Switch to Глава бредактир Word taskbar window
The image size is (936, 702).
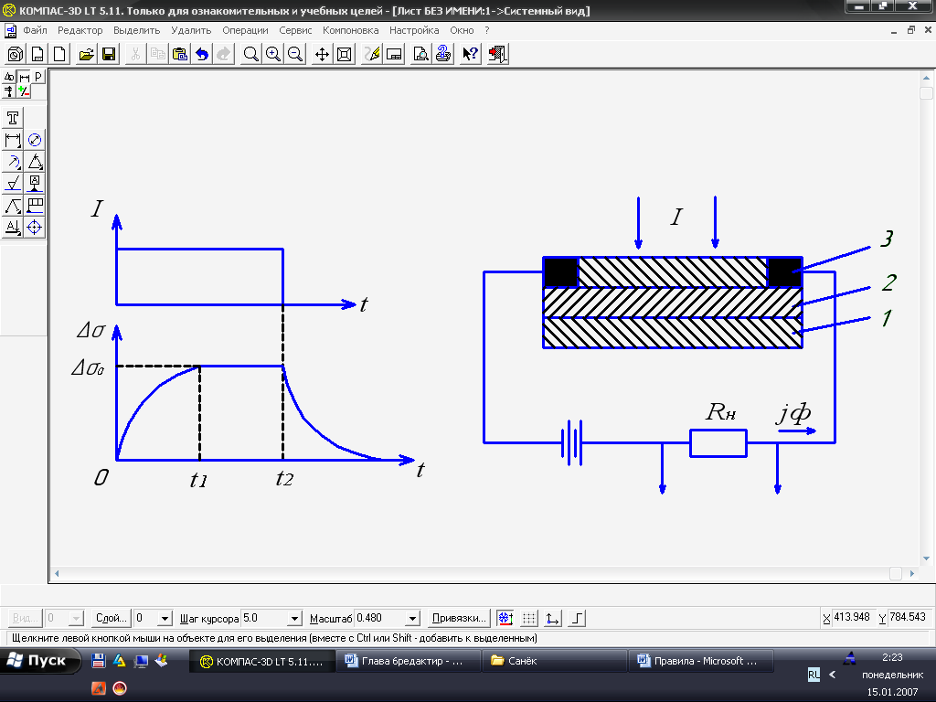[408, 662]
